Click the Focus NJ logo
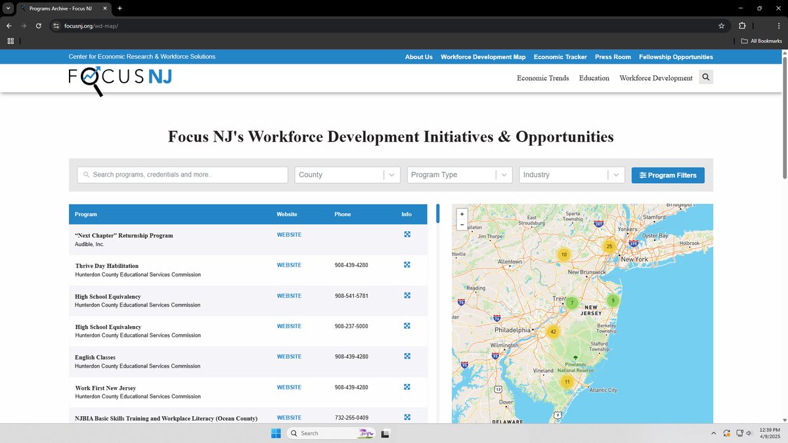Screen dimensions: 788x443 coord(120,81)
